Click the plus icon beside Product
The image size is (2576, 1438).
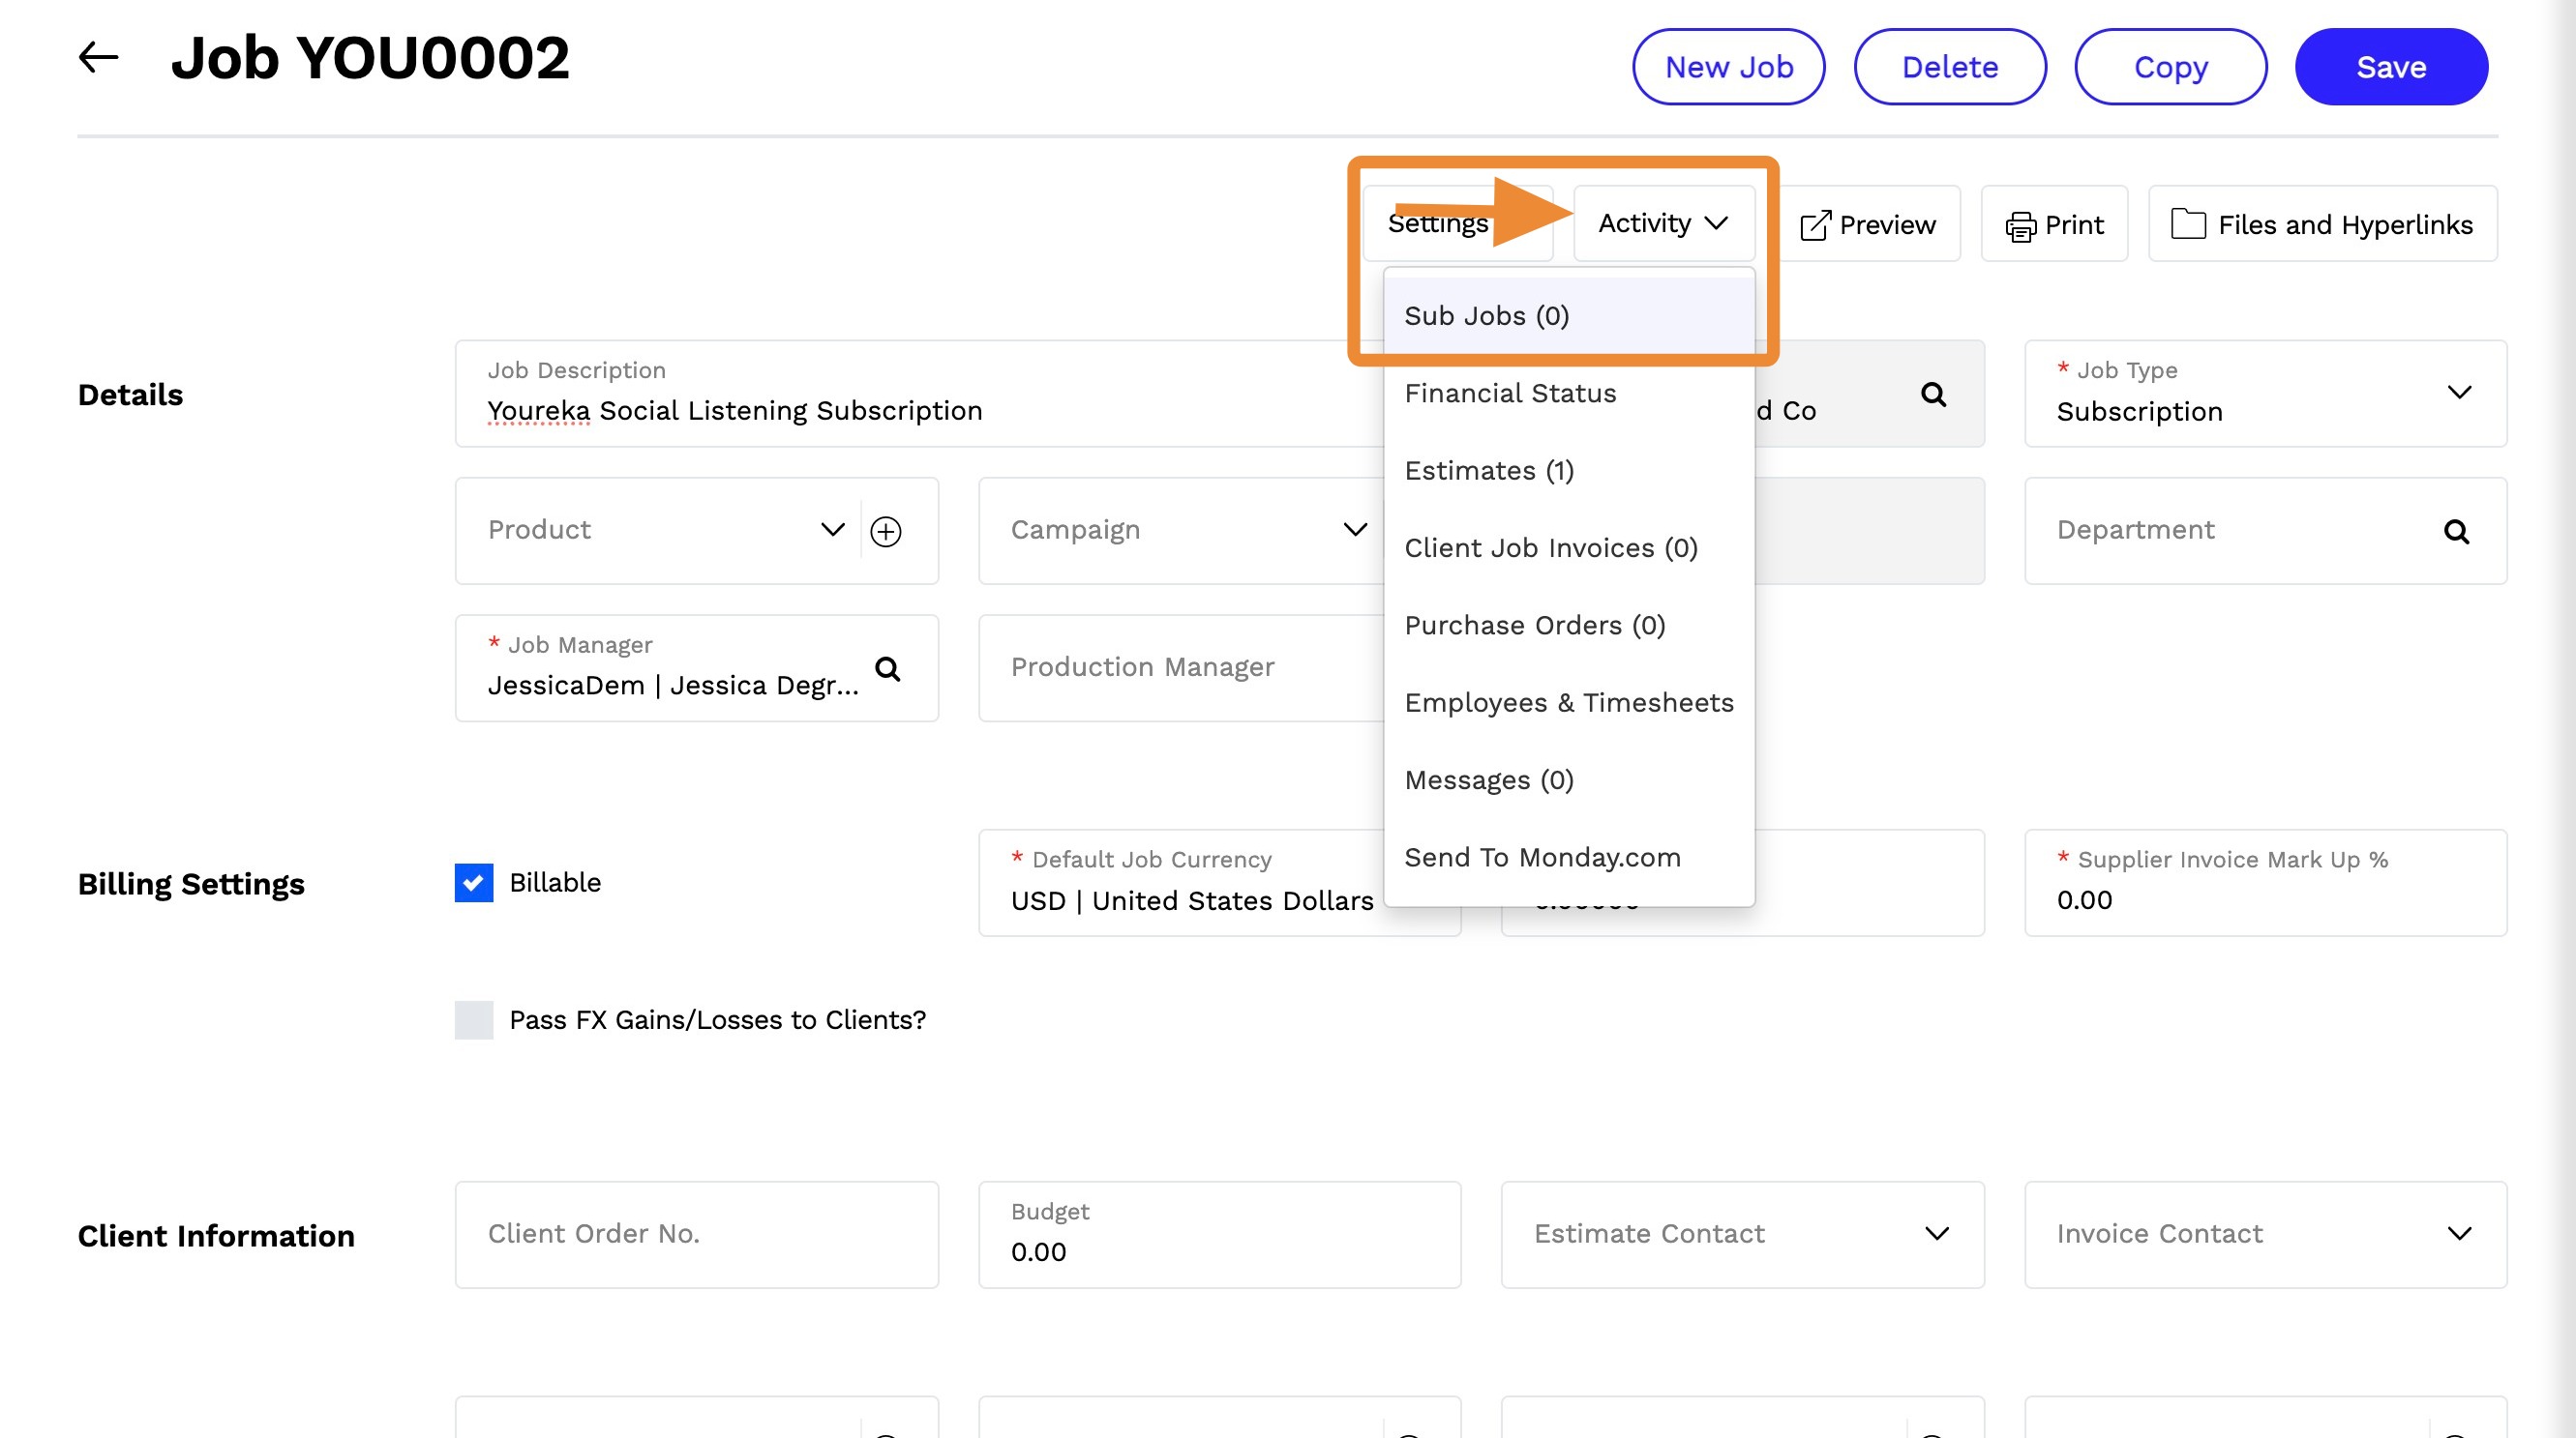coord(885,531)
